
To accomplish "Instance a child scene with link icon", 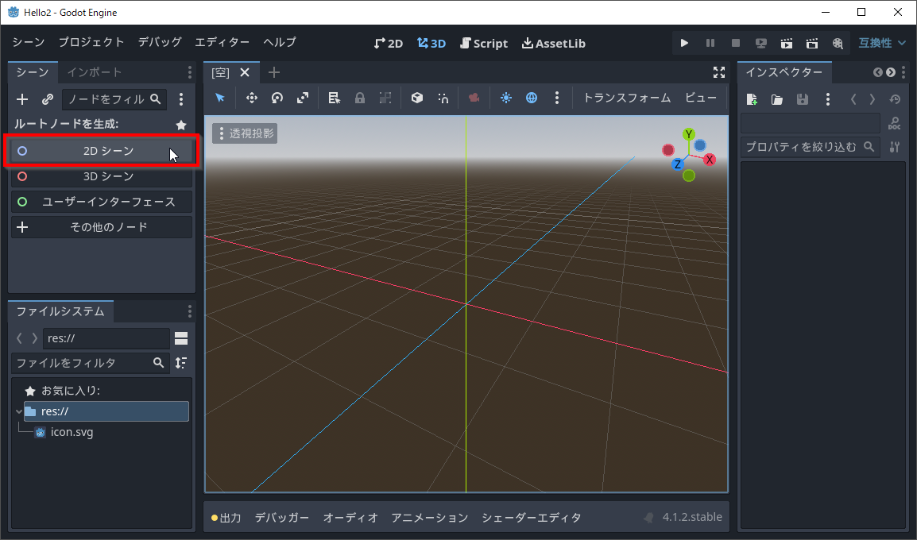I will click(x=48, y=99).
